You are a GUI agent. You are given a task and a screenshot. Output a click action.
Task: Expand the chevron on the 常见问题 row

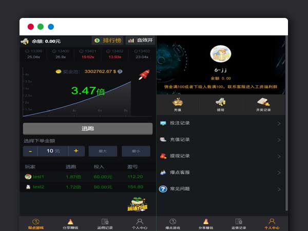click(279, 189)
